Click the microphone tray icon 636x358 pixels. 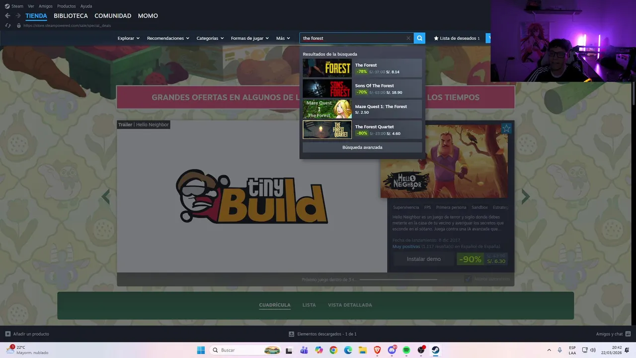click(560, 350)
